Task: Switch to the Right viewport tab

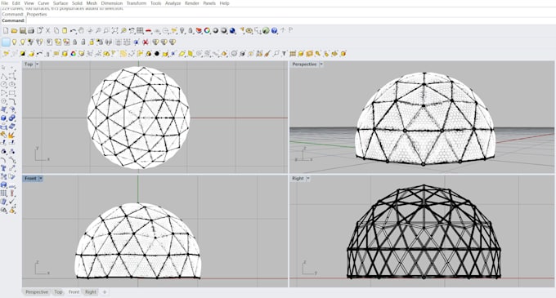Action: [91, 292]
